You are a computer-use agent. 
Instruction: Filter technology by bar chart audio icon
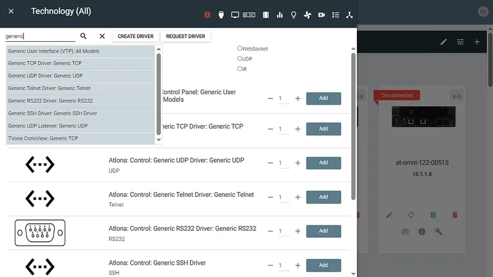280,15
